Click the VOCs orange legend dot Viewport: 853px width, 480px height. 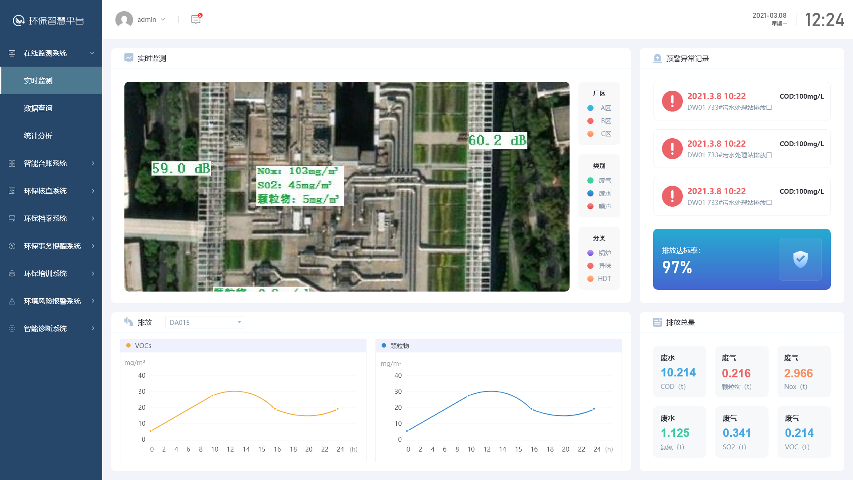coord(128,345)
